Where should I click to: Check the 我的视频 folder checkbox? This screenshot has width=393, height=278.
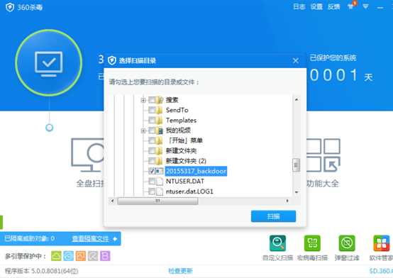click(x=152, y=130)
